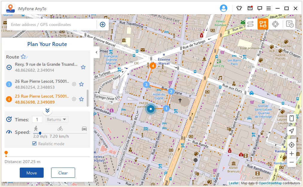Open the user account profile
Image resolution: width=303 pixels, height=187 pixels.
coord(223,8)
